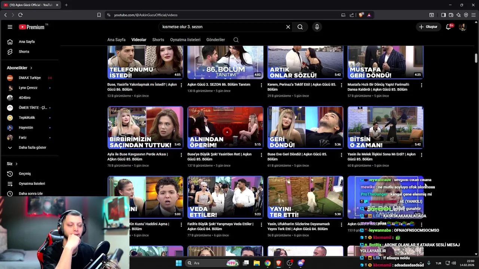The width and height of the screenshot is (479, 269).
Task: Switch to channel Shorts tab
Action: [158, 40]
